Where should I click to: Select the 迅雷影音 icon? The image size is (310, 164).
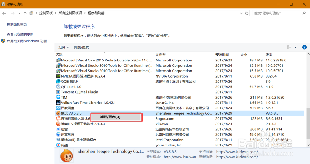click(x=58, y=135)
